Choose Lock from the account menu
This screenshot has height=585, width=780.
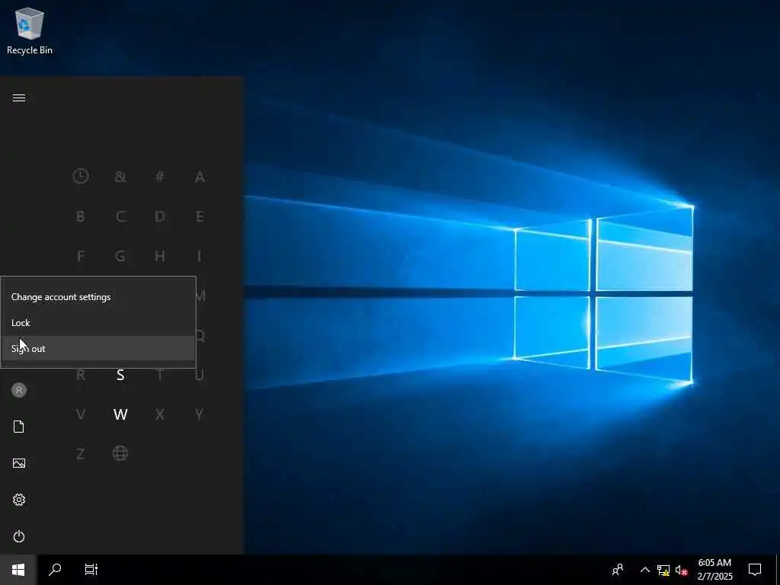click(x=98, y=323)
